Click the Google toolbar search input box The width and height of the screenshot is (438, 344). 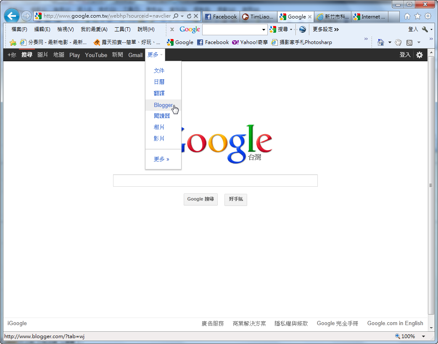232,29
